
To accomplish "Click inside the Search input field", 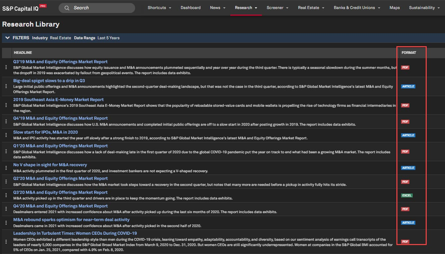I will (100, 8).
